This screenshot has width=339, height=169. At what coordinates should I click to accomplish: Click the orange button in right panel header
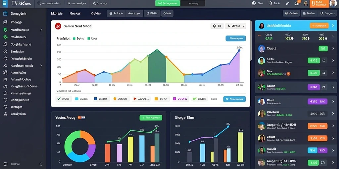319,26
